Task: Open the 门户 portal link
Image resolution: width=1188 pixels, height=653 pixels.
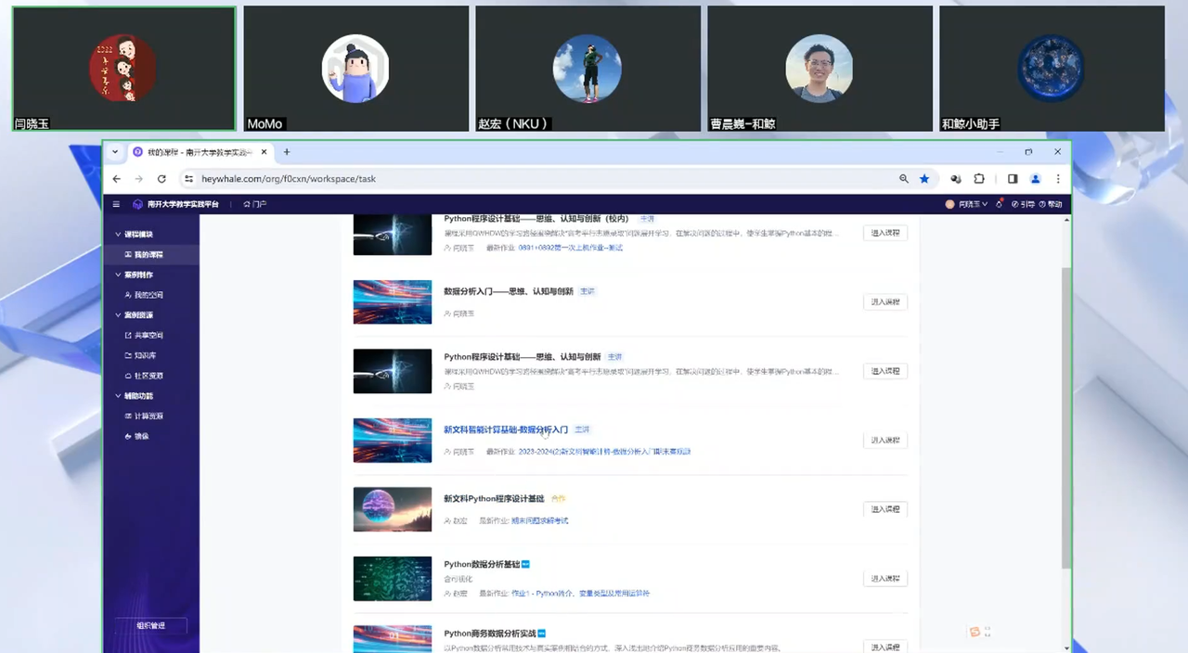Action: coord(254,204)
